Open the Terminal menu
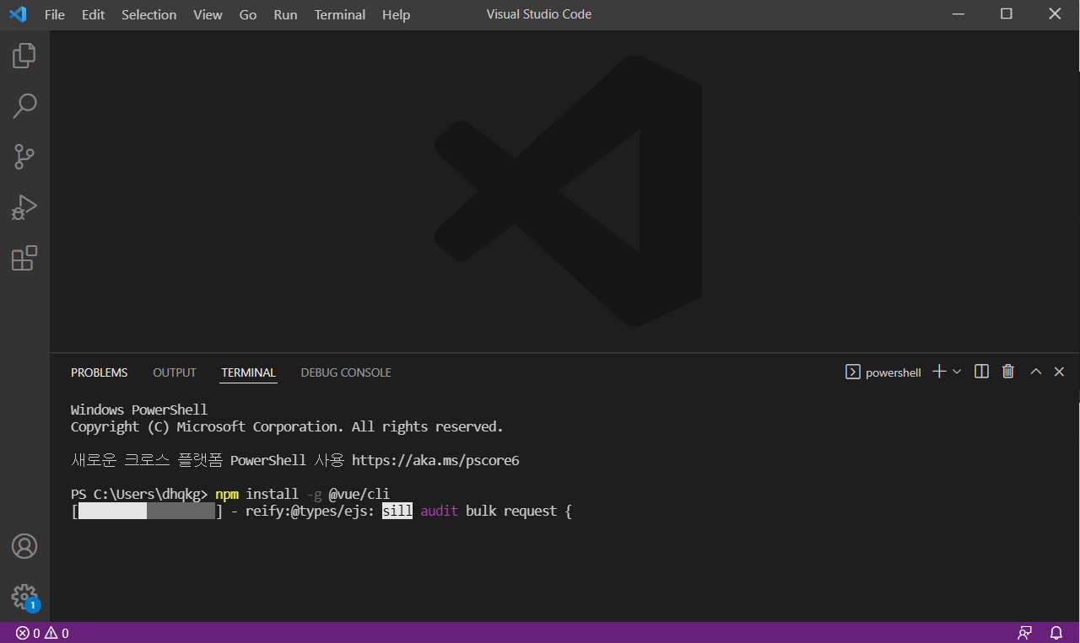 point(339,14)
